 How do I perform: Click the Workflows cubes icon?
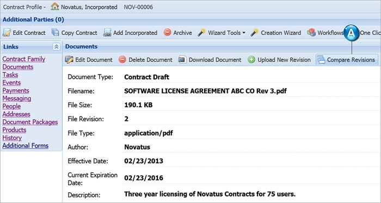[x=311, y=32]
